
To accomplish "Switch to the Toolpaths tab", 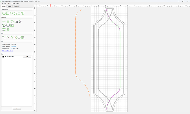I will click(16, 6).
